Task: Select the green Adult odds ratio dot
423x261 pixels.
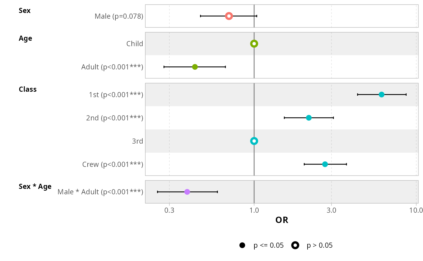Action: point(195,67)
